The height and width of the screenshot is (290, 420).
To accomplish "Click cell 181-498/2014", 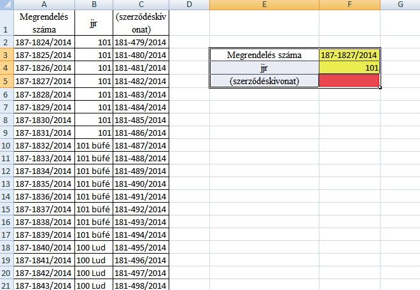I will pyautogui.click(x=141, y=285).
